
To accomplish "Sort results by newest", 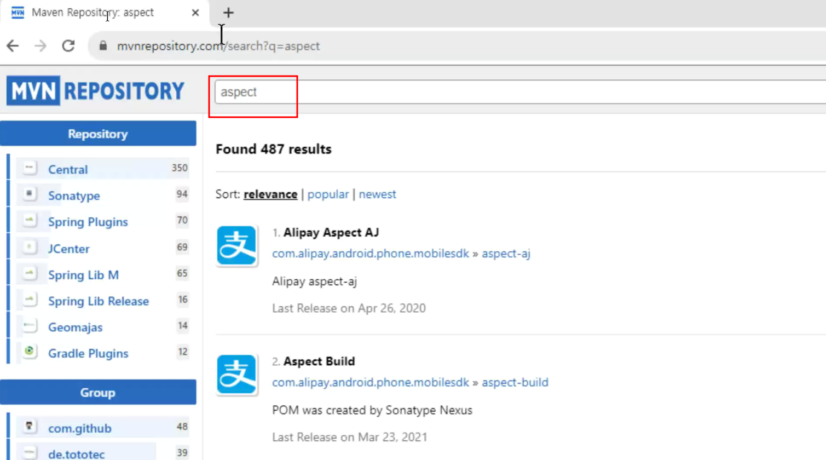I will [378, 194].
